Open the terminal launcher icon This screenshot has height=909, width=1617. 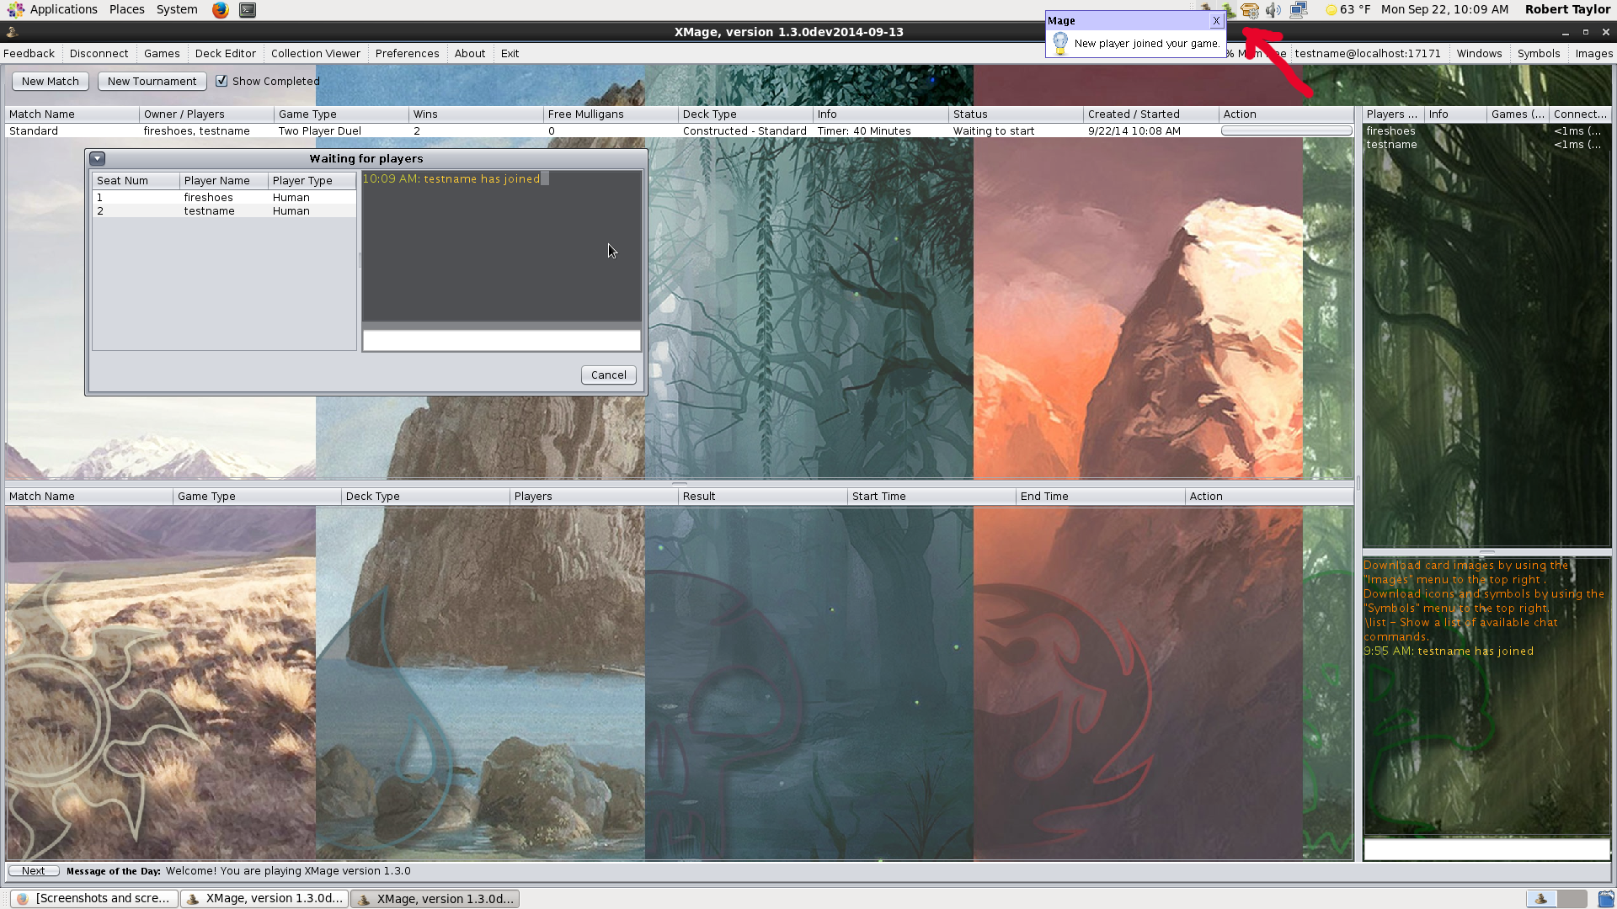point(248,10)
